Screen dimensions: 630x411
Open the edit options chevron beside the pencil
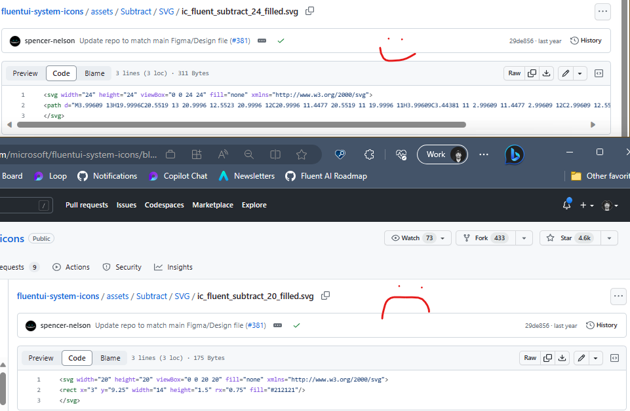pyautogui.click(x=579, y=73)
